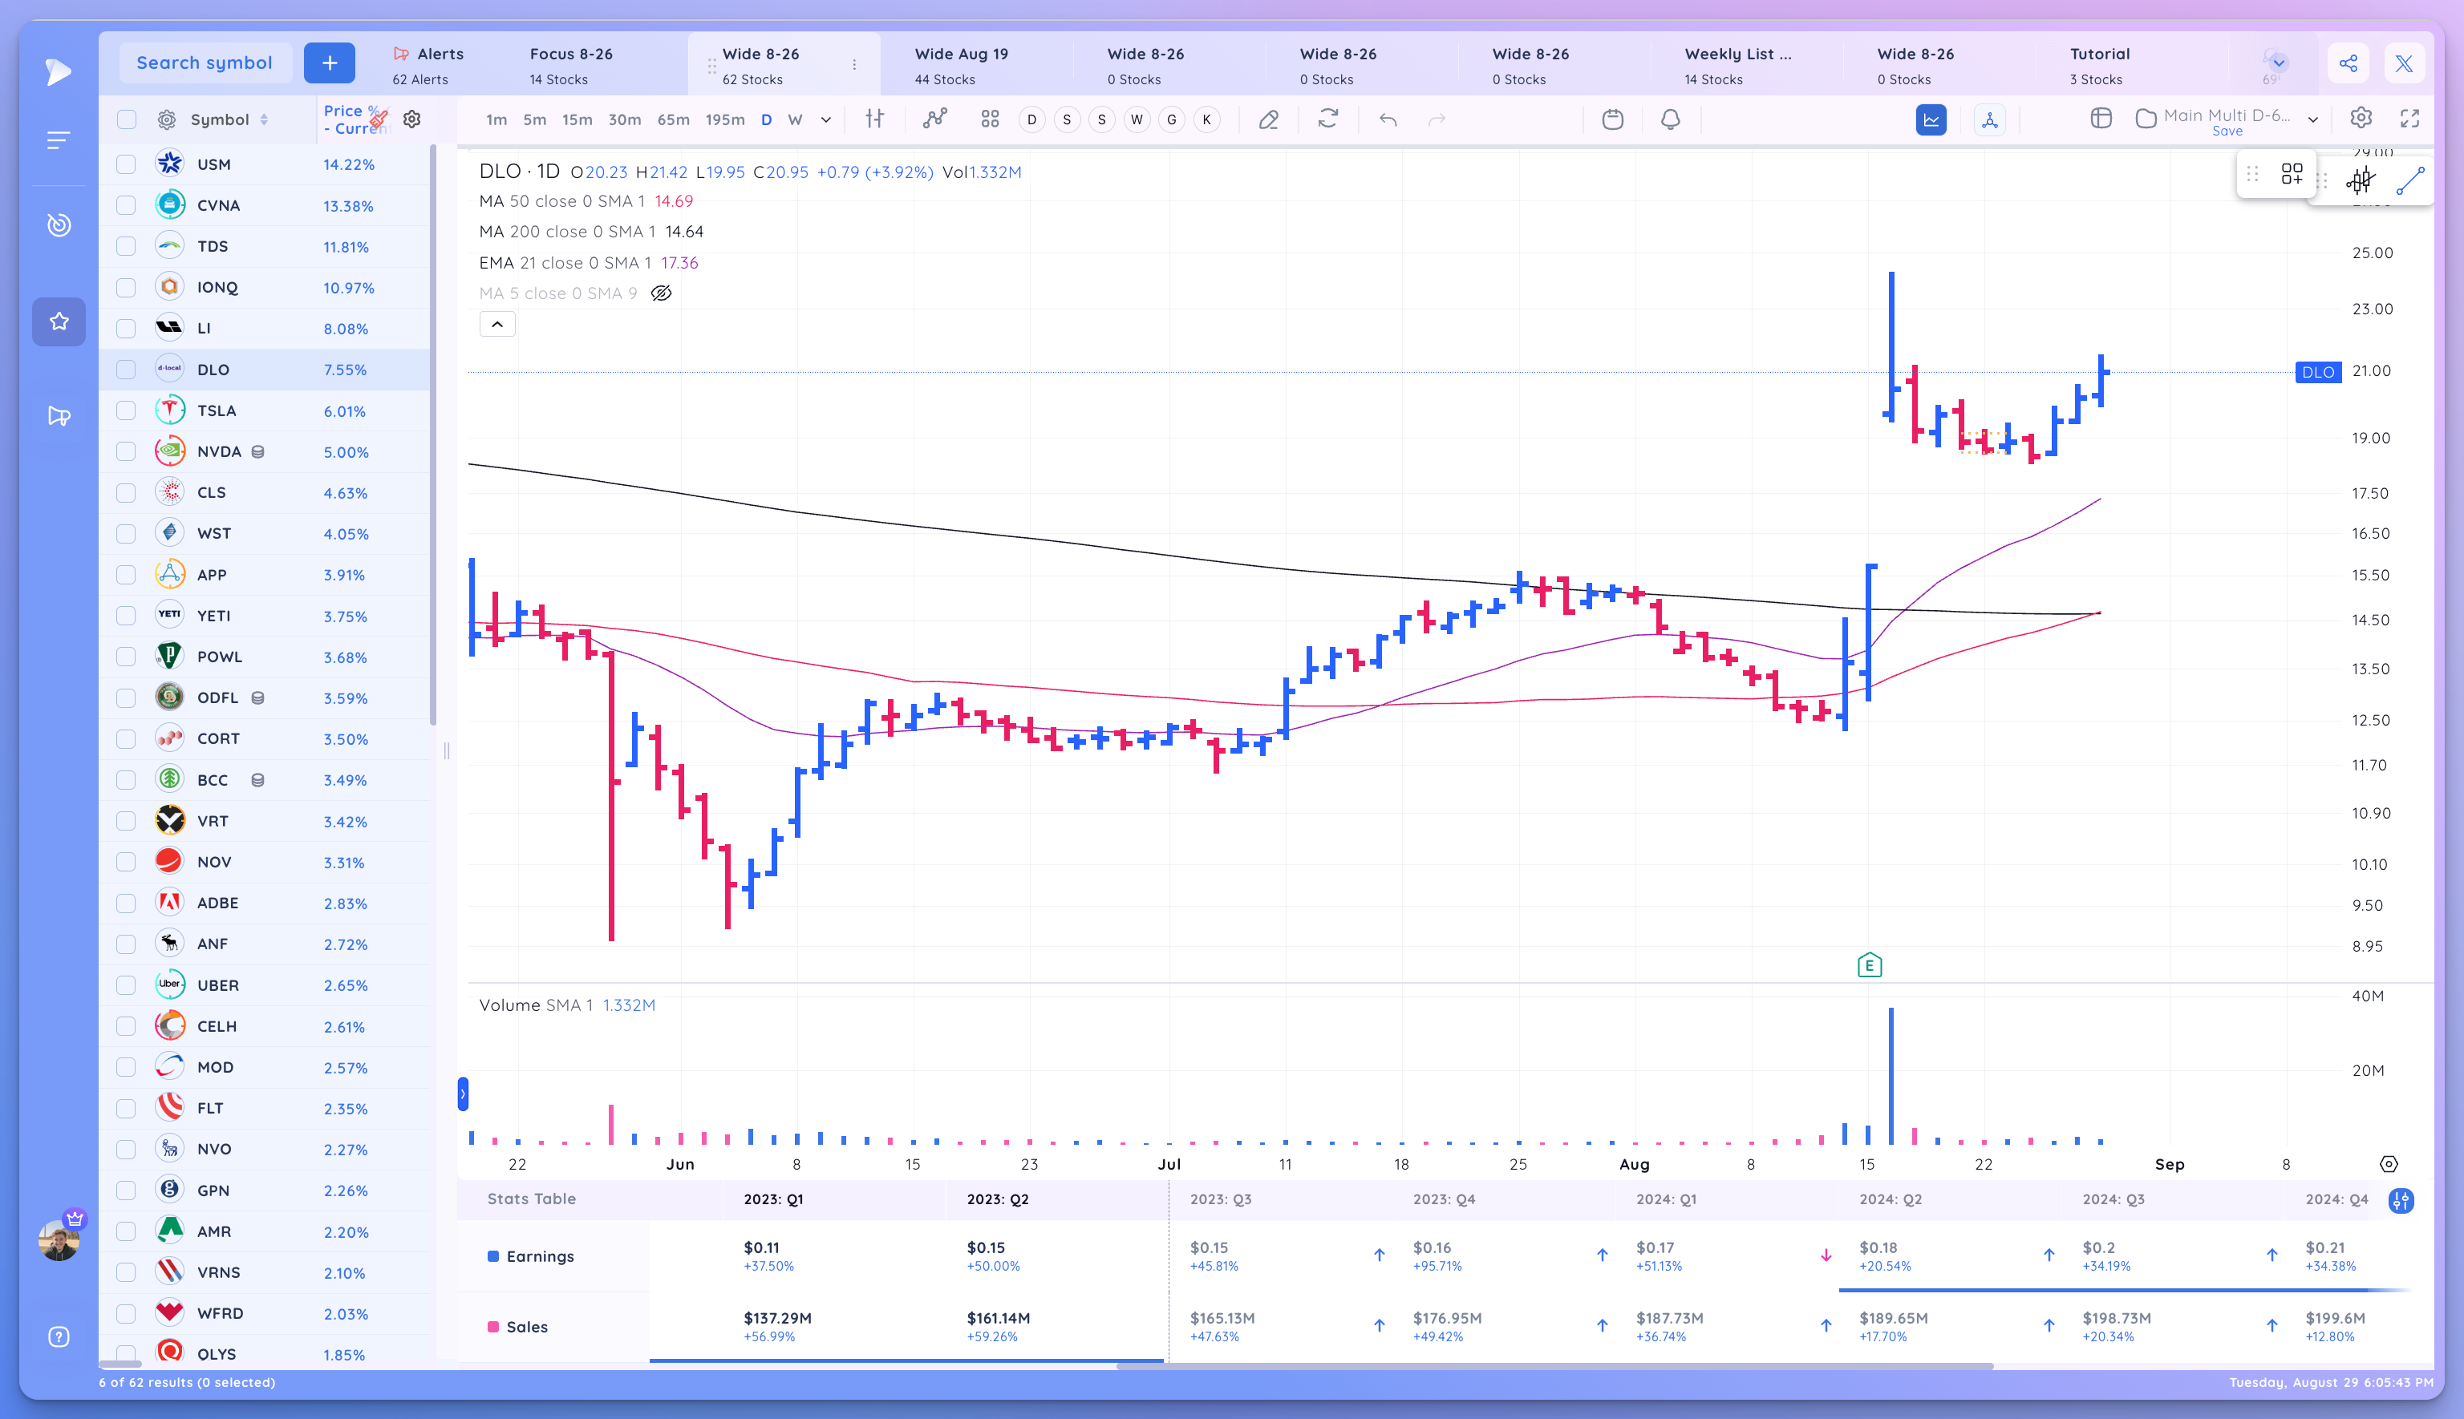The image size is (2464, 1419).
Task: Change the chart bar style icon
Action: tap(874, 119)
